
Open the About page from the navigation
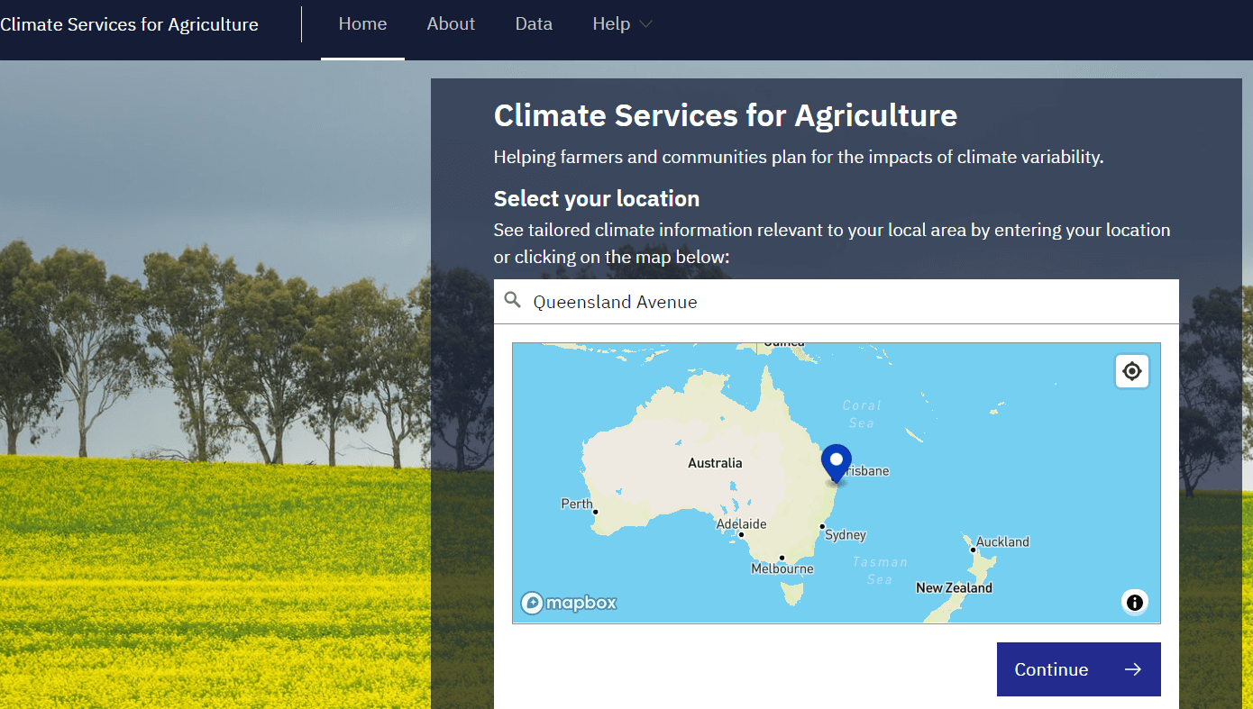451,23
